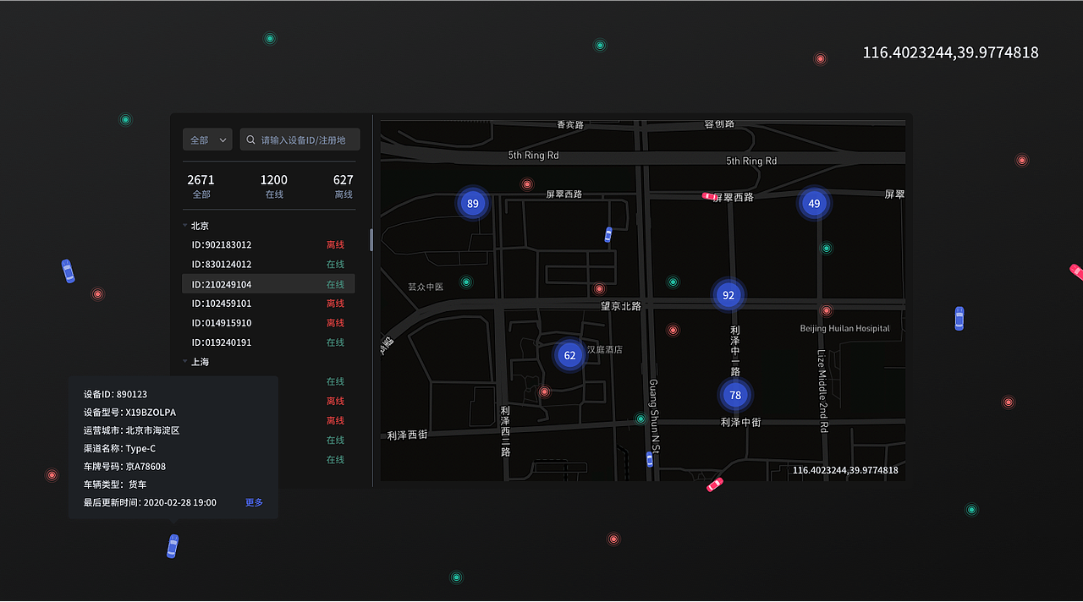Select the 2671 全部 count filter

[201, 186]
